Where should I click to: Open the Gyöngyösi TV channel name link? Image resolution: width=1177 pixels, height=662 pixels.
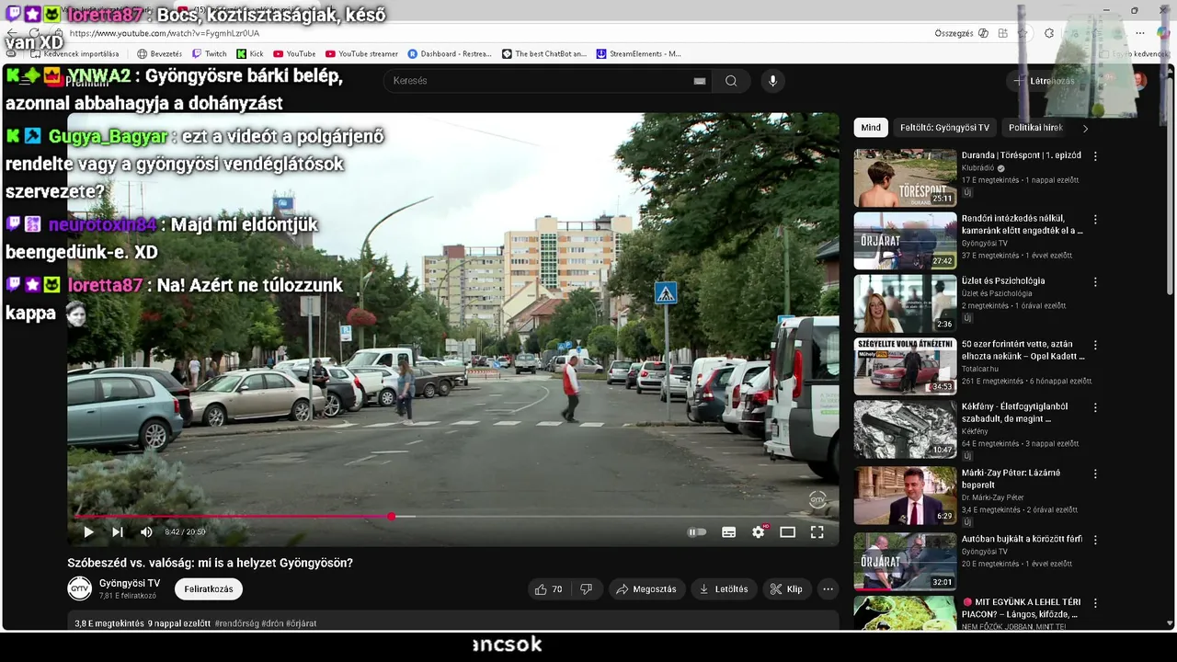pos(130,583)
